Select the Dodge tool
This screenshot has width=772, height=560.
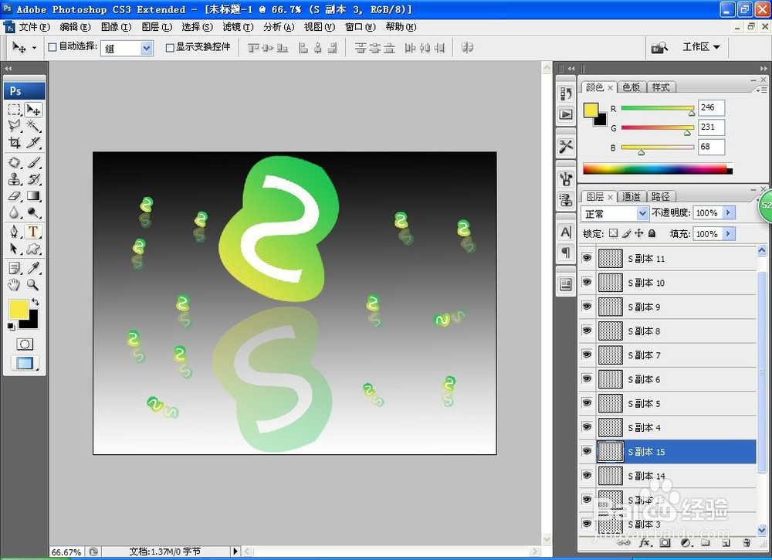pyautogui.click(x=33, y=212)
